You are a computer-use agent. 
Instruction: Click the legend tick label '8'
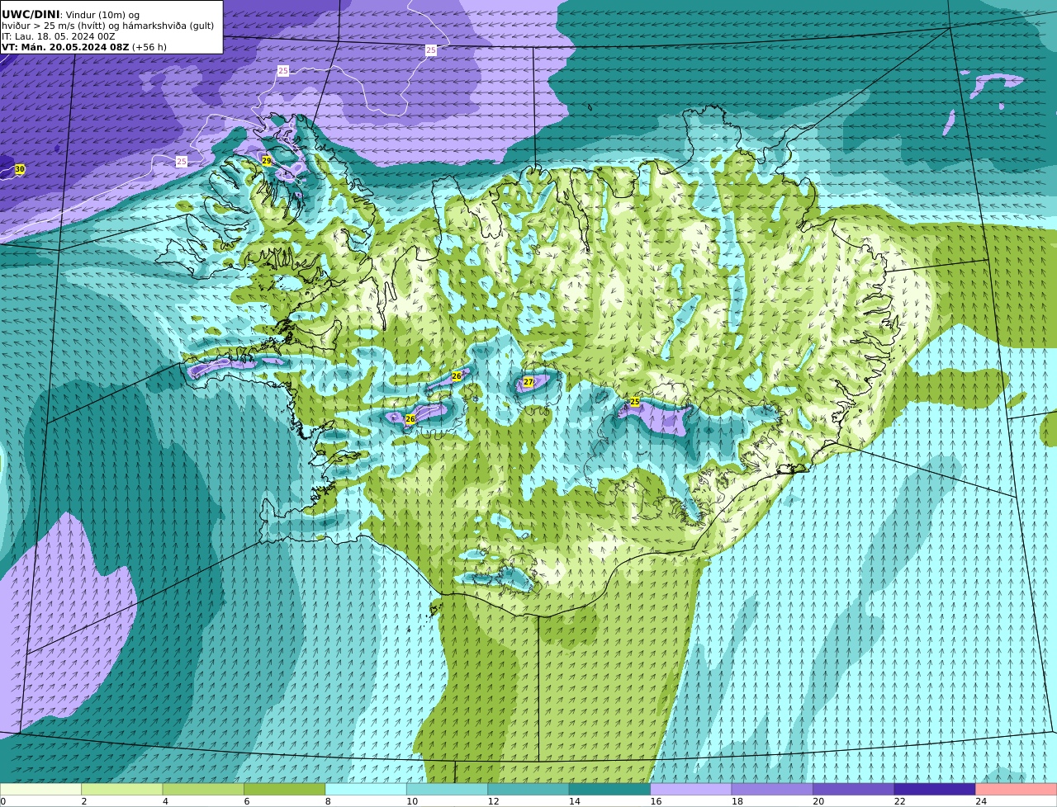tap(328, 801)
